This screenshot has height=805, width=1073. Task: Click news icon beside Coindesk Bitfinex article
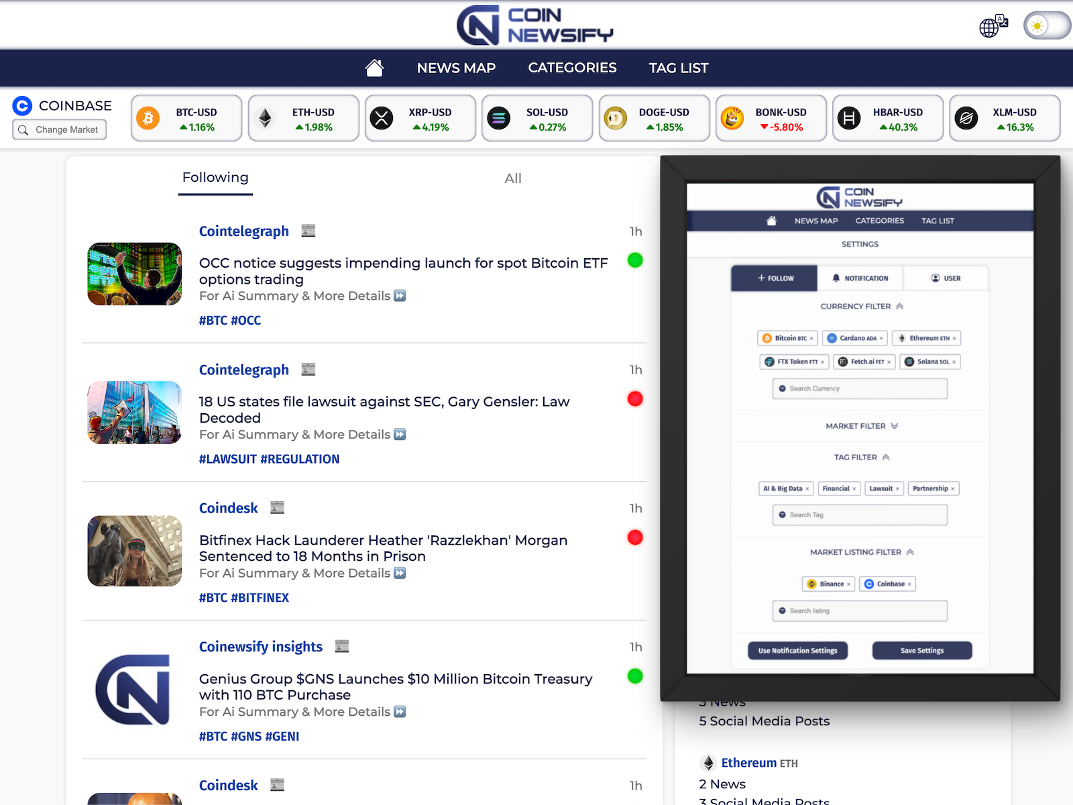tap(278, 508)
